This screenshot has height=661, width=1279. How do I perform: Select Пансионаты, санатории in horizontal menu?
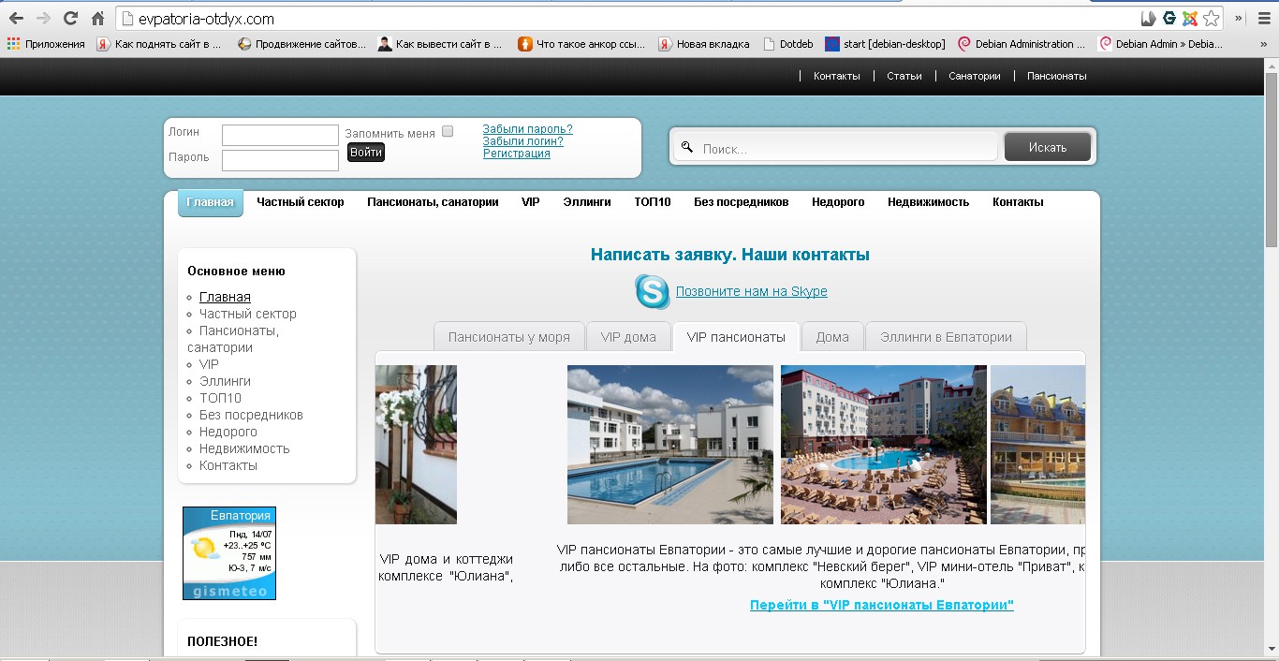point(433,202)
